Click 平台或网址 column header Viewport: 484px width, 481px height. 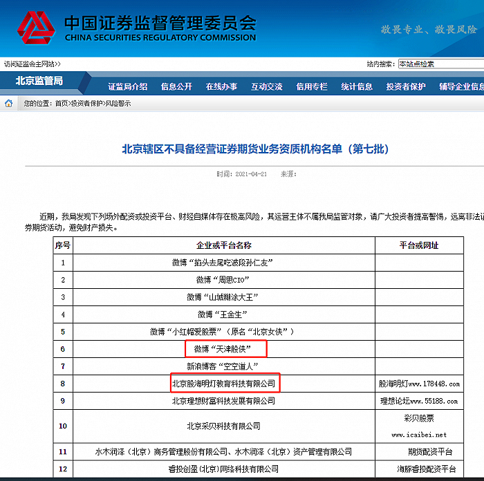coord(419,245)
